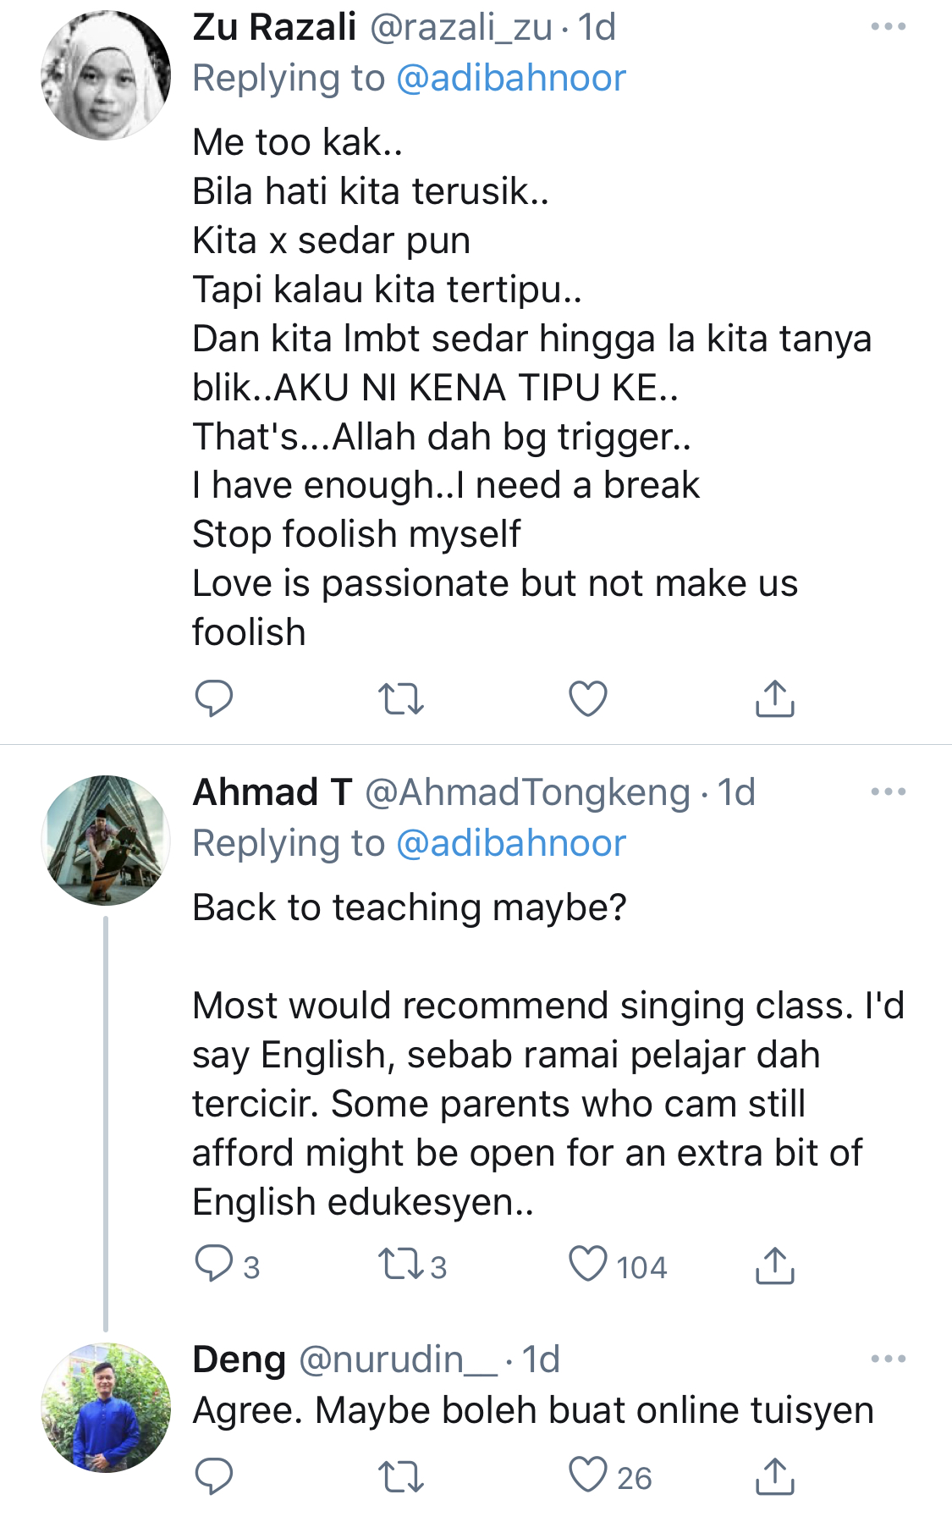This screenshot has width=952, height=1522.
Task: Reply to Zu Razali's tweet
Action: (213, 698)
